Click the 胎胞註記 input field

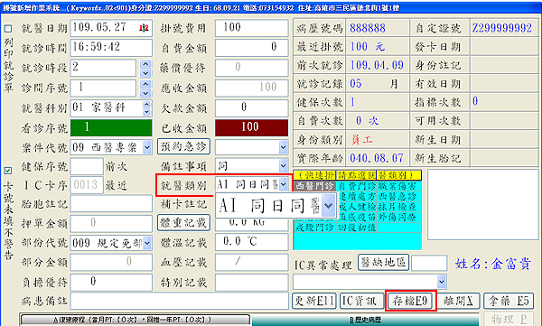111,203
